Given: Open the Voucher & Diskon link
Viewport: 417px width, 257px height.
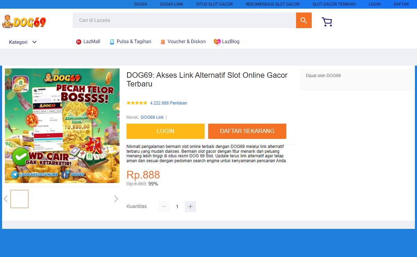Looking at the screenshot, I should click(187, 42).
